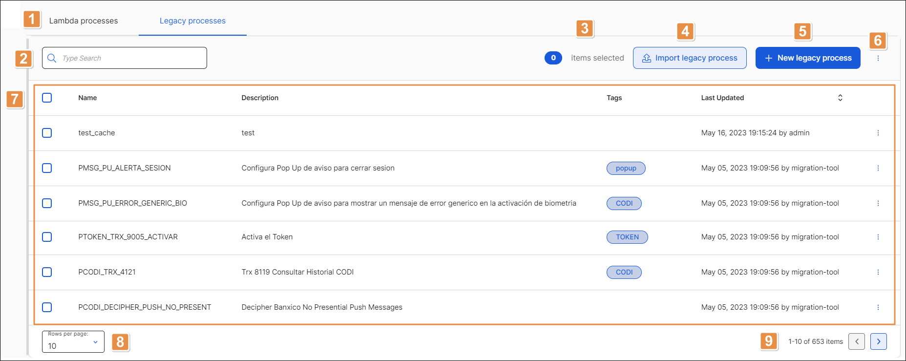Screen dimensions: 906x361
Task: Switch to the Lambda processes tab
Action: (x=84, y=21)
